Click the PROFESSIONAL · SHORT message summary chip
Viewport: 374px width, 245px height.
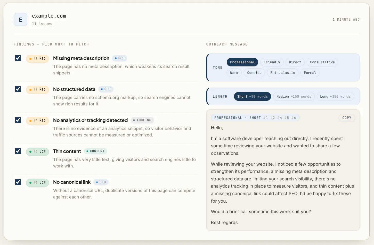pyautogui.click(x=255, y=118)
